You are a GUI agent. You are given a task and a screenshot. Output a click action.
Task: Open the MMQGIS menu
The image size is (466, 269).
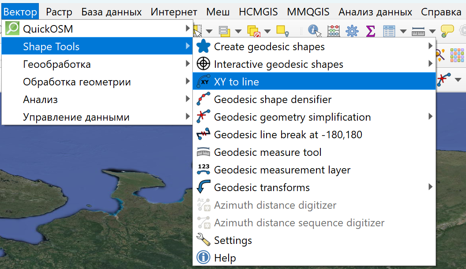[x=308, y=12]
